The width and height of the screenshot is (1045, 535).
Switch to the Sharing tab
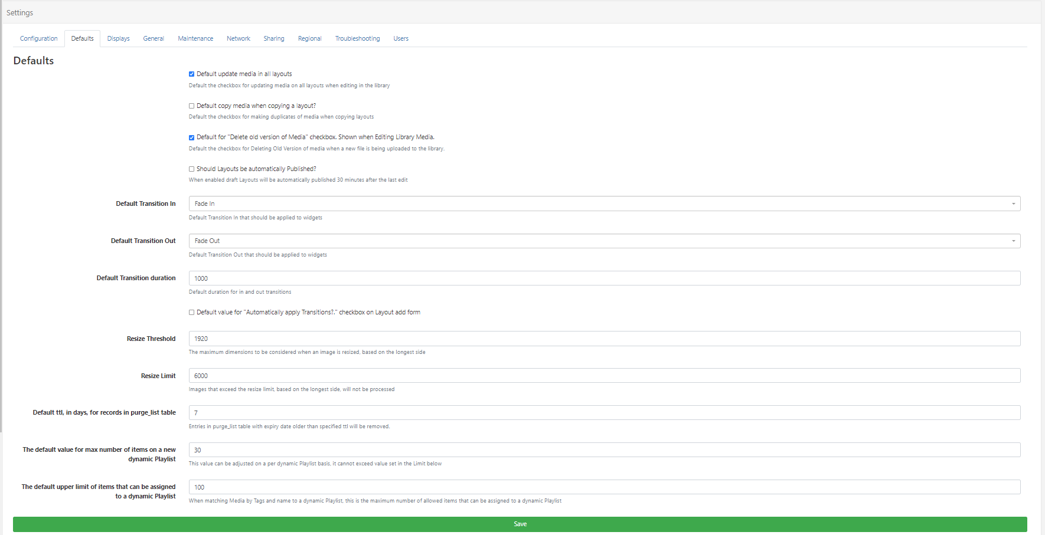coord(274,38)
